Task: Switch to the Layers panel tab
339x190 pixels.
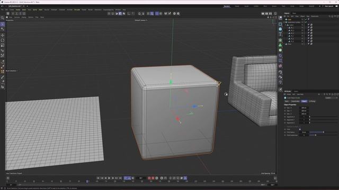Action: click(296, 91)
